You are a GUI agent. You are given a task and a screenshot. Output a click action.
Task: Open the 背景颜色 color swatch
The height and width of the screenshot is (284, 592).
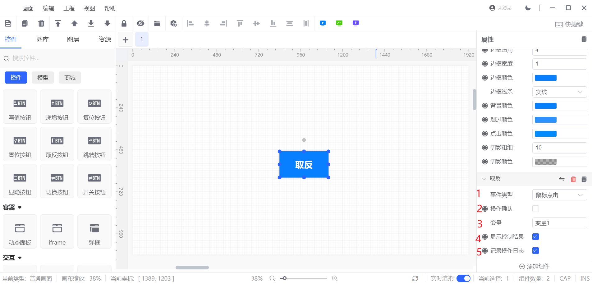tap(546, 106)
